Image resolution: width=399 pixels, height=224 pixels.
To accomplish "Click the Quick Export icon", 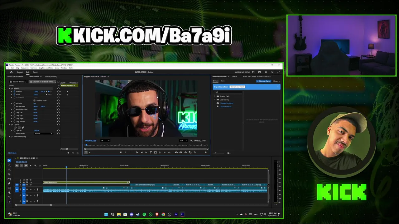I will point(259,72).
